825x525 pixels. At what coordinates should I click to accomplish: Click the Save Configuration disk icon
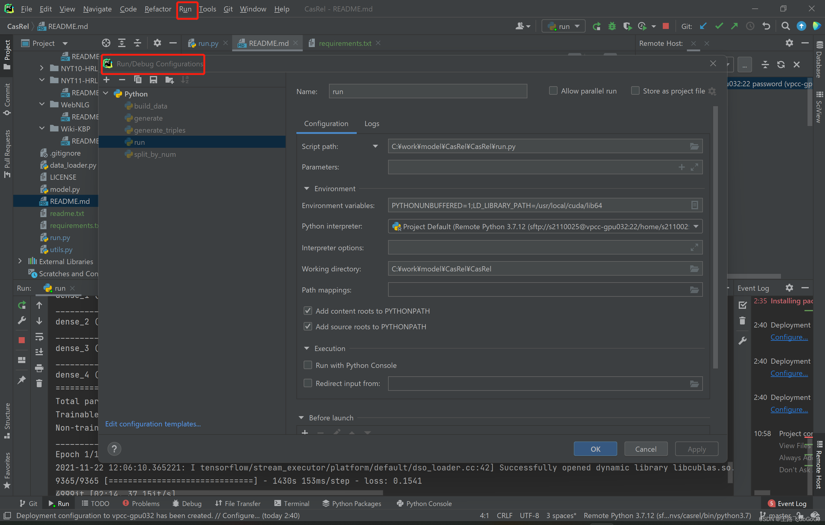click(153, 80)
